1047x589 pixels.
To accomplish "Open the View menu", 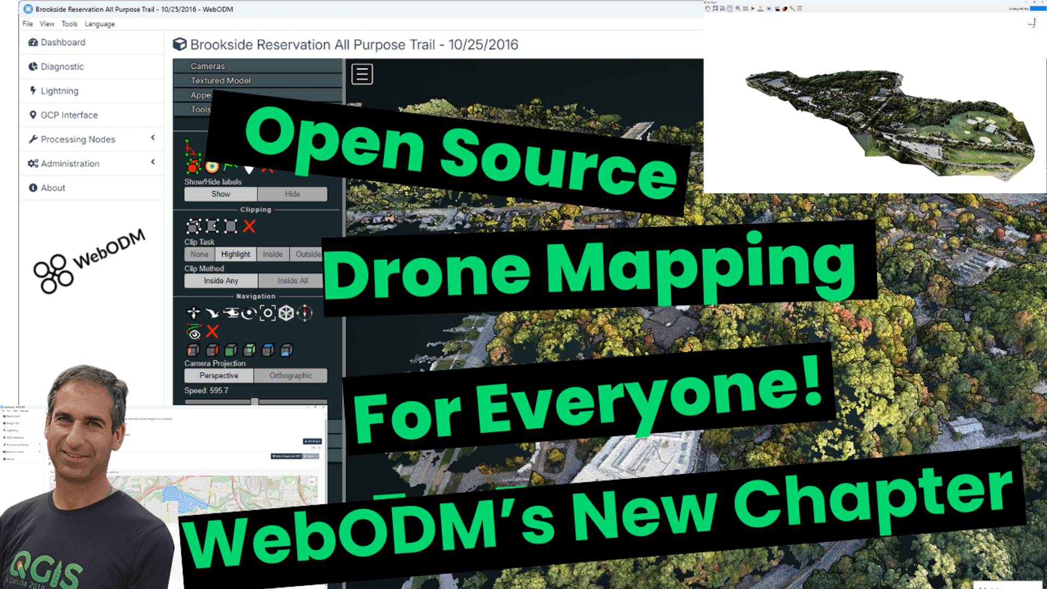I will tap(47, 24).
